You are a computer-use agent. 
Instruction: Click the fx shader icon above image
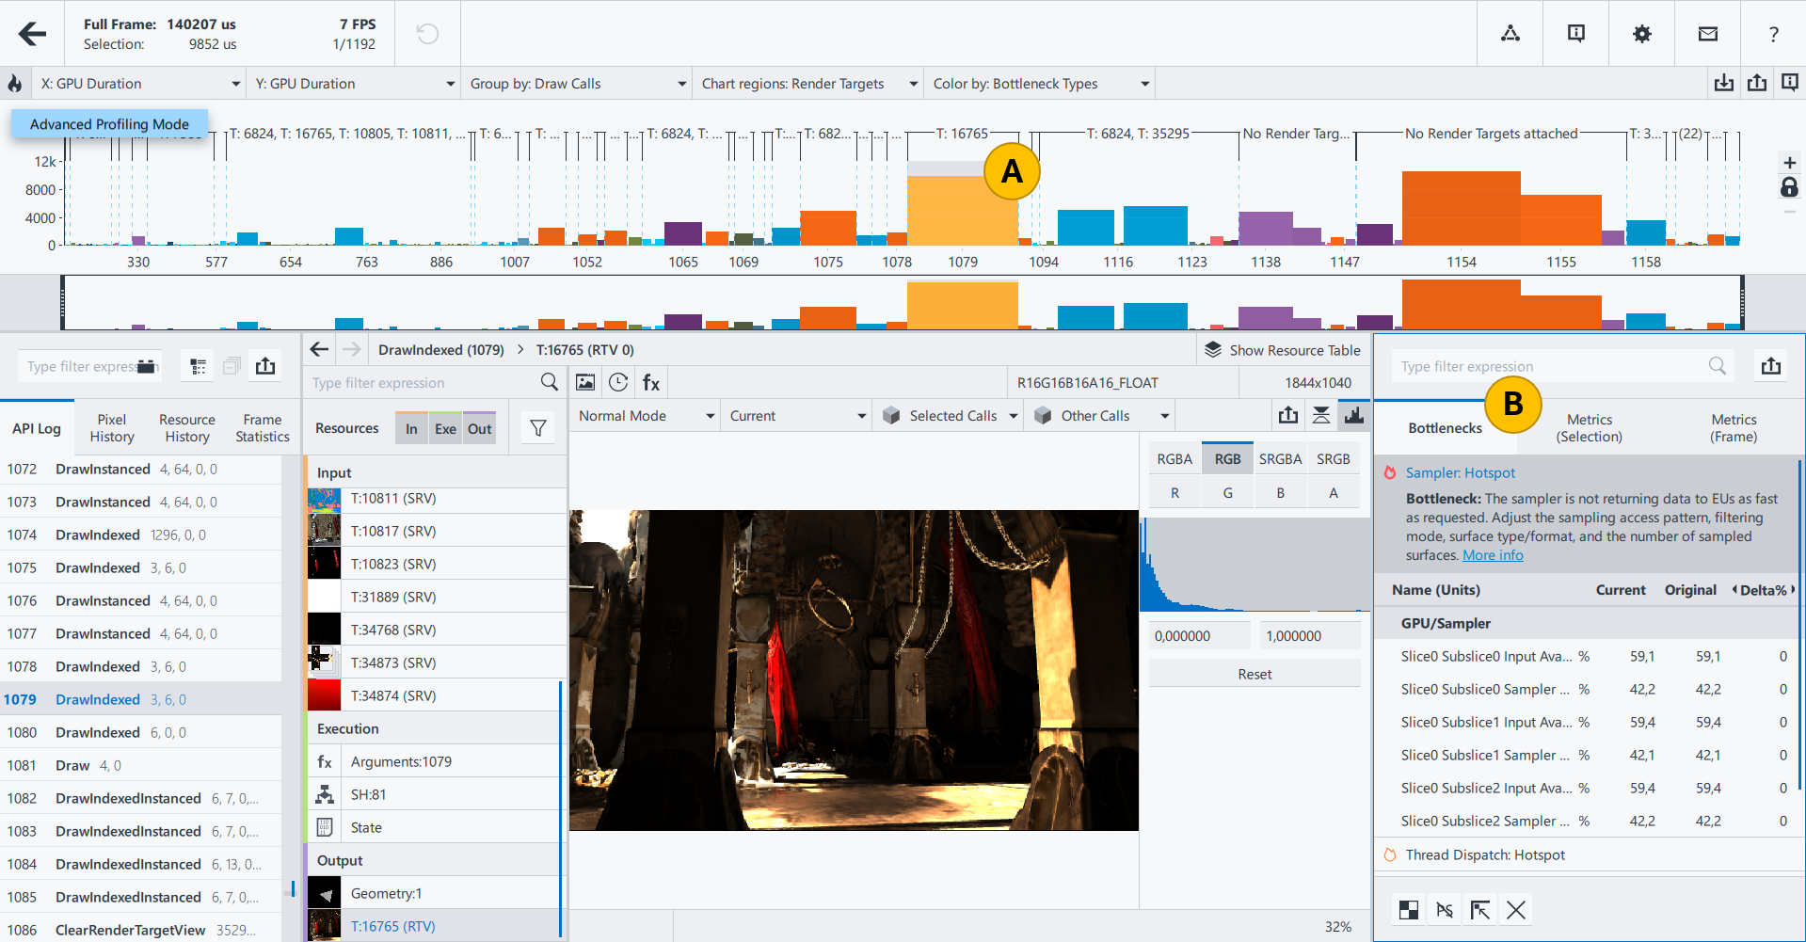click(650, 383)
